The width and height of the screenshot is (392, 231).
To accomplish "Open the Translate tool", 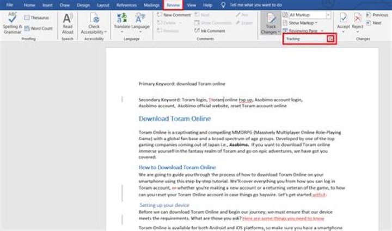I will (x=122, y=21).
